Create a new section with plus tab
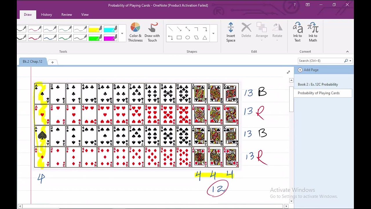 tap(52, 62)
